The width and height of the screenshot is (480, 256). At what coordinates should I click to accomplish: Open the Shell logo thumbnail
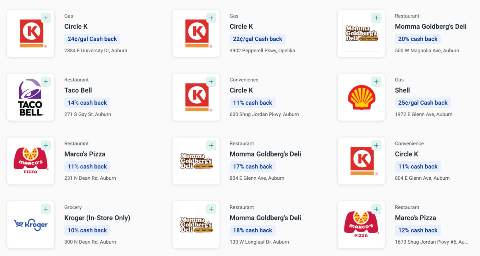[361, 97]
